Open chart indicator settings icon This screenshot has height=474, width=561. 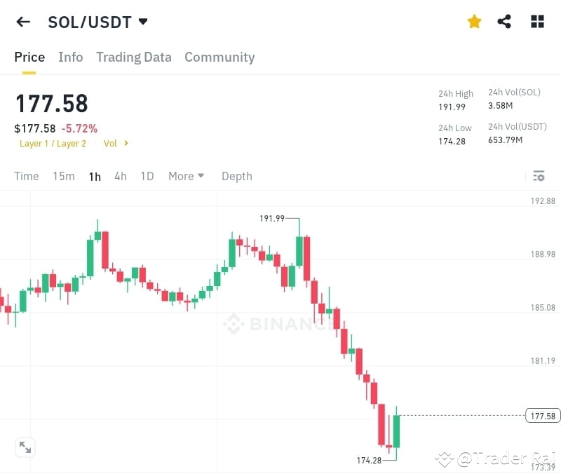[539, 176]
